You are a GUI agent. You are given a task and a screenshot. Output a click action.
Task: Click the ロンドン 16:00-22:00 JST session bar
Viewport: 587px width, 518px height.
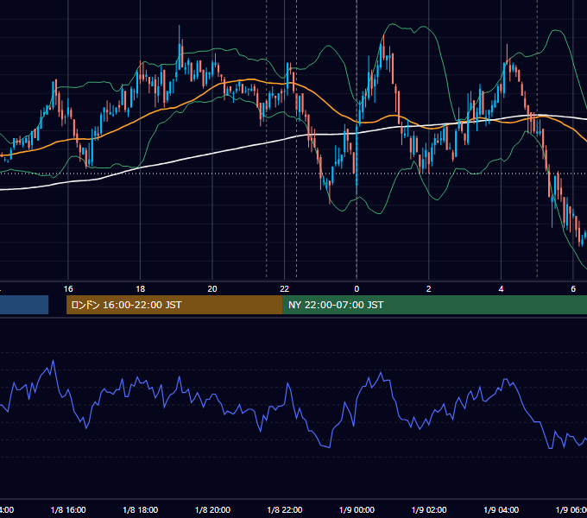[x=174, y=305]
